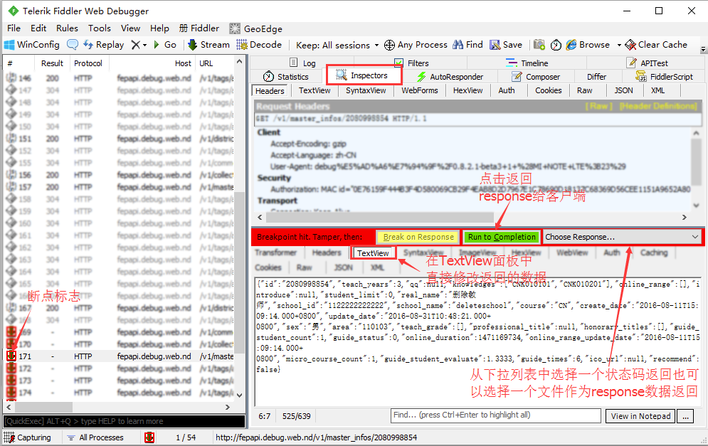Image resolution: width=708 pixels, height=446 pixels.
Task: Open WinConfig from the toolbar
Action: (31, 45)
